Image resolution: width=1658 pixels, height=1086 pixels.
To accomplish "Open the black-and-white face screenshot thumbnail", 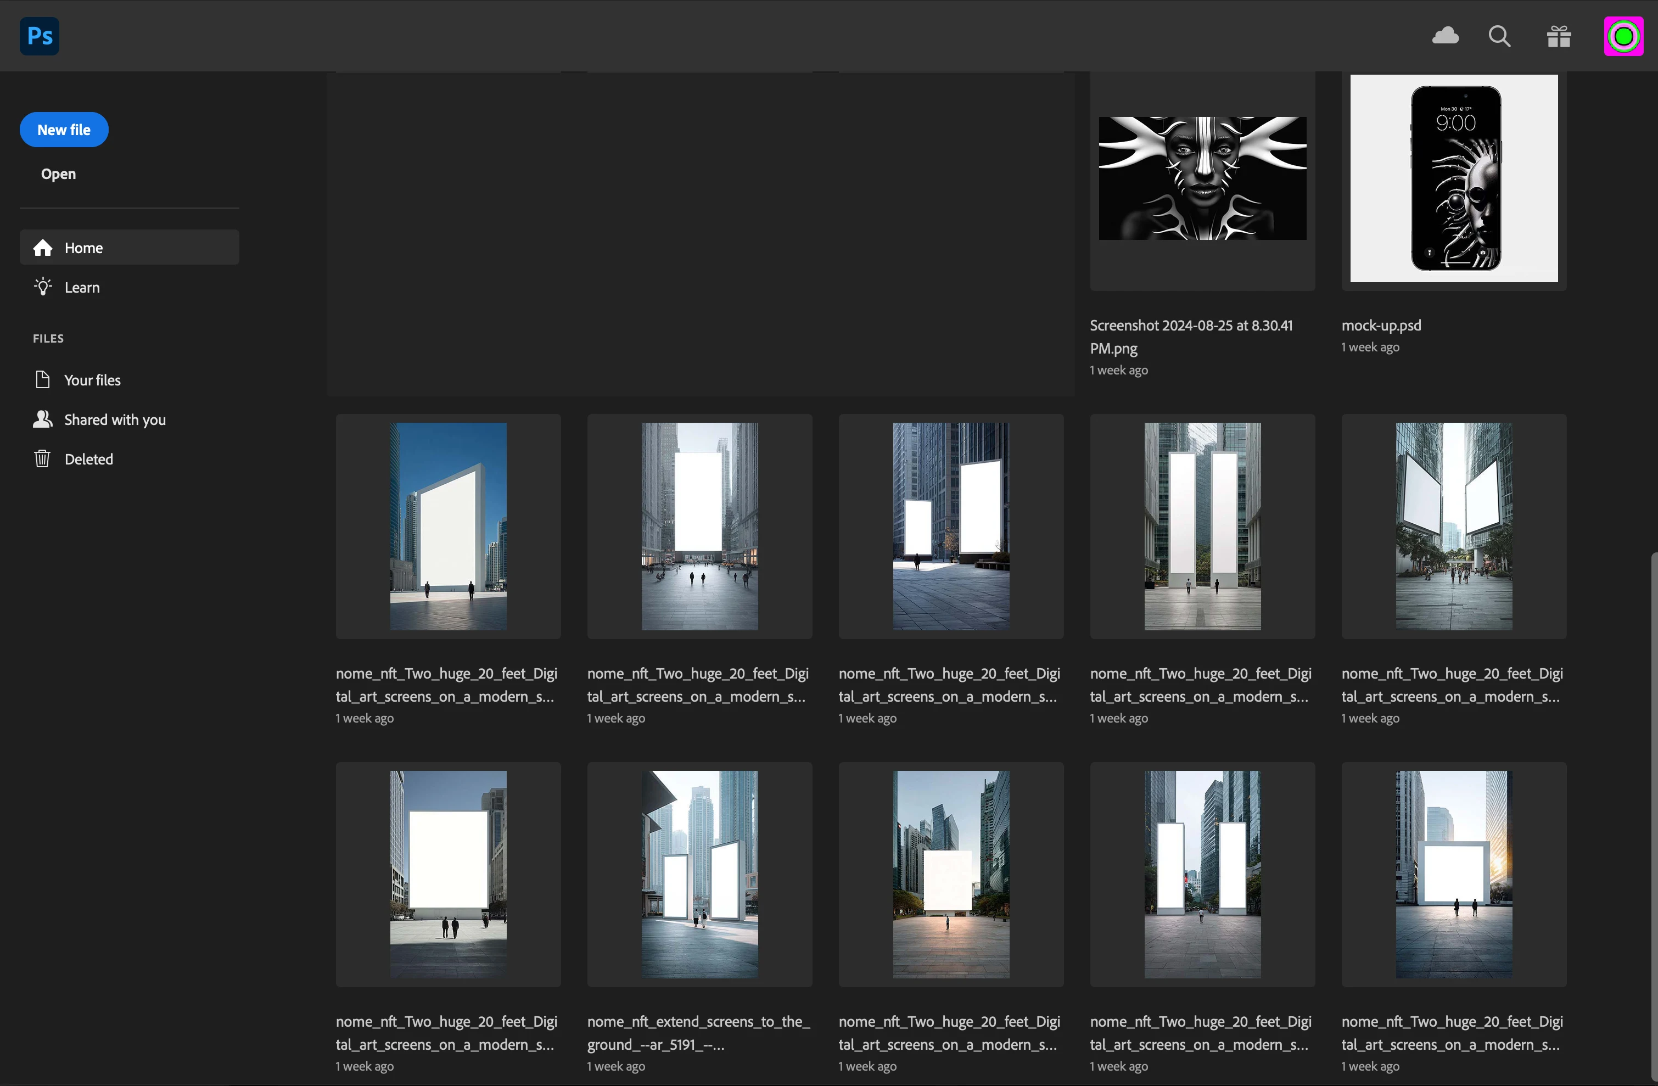I will [1202, 179].
